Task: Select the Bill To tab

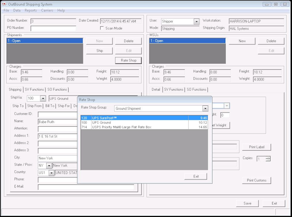Action: click(x=50, y=106)
